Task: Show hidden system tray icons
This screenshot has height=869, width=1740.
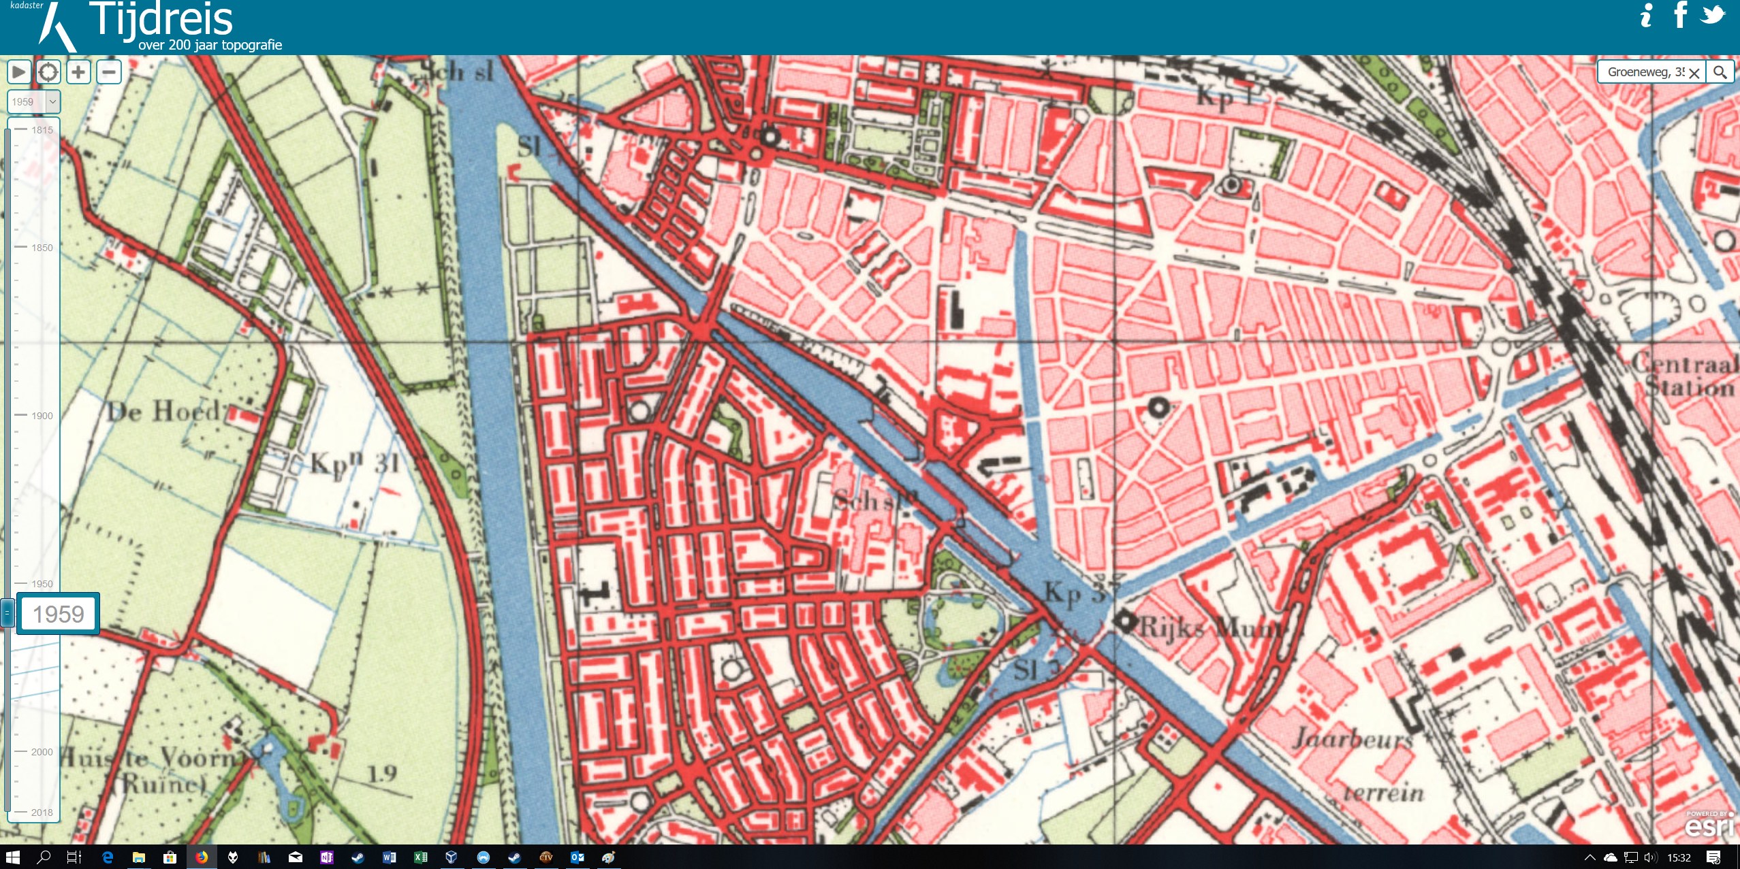Action: pyautogui.click(x=1589, y=857)
